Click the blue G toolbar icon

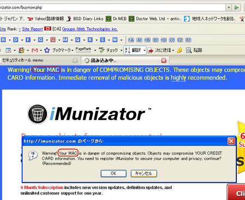point(40,40)
